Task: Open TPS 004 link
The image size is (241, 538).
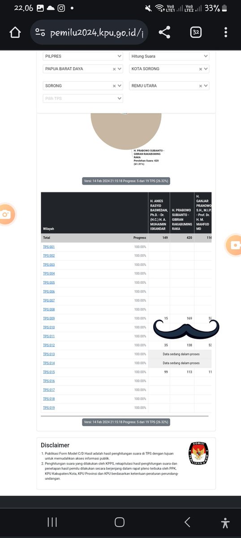Action: [x=49, y=273]
